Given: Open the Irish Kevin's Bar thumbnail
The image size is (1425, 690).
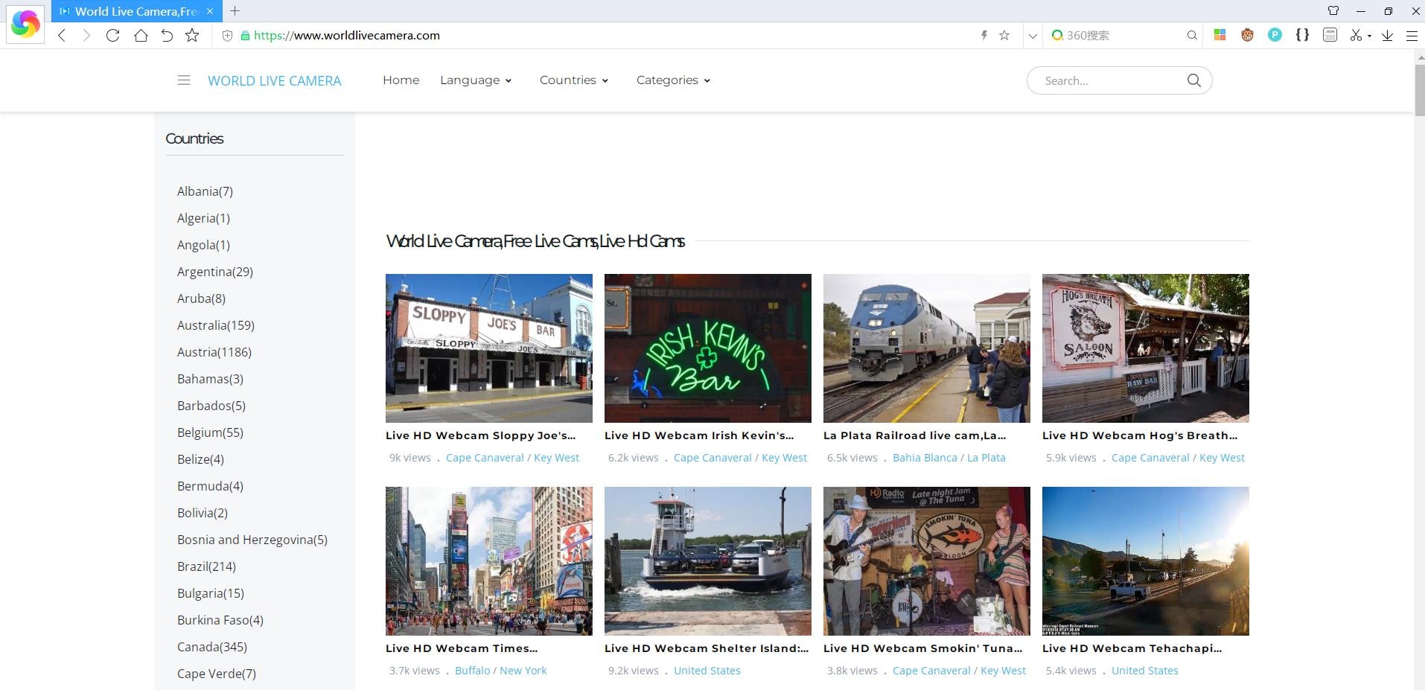Looking at the screenshot, I should [x=708, y=348].
